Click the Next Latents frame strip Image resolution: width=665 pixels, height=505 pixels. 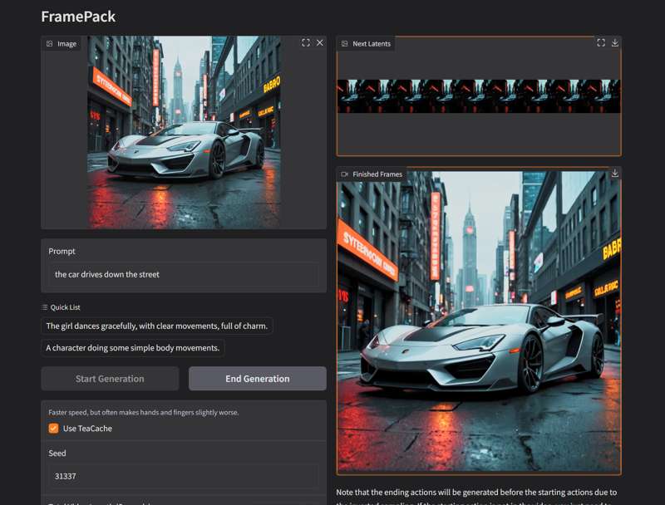tap(478, 96)
